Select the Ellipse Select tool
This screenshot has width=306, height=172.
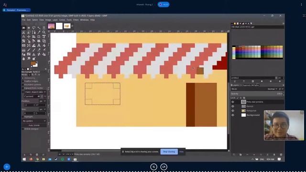[29, 28]
